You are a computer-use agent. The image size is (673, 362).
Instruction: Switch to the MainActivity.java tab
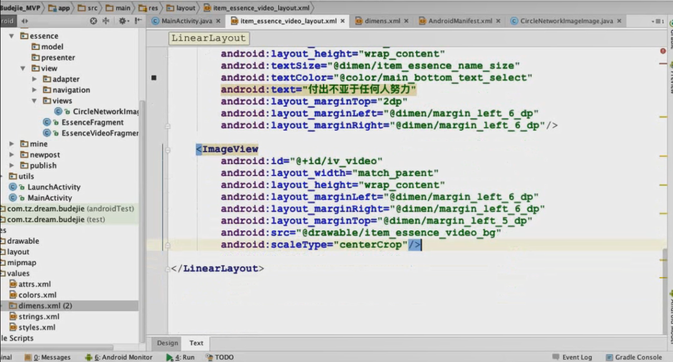(187, 21)
